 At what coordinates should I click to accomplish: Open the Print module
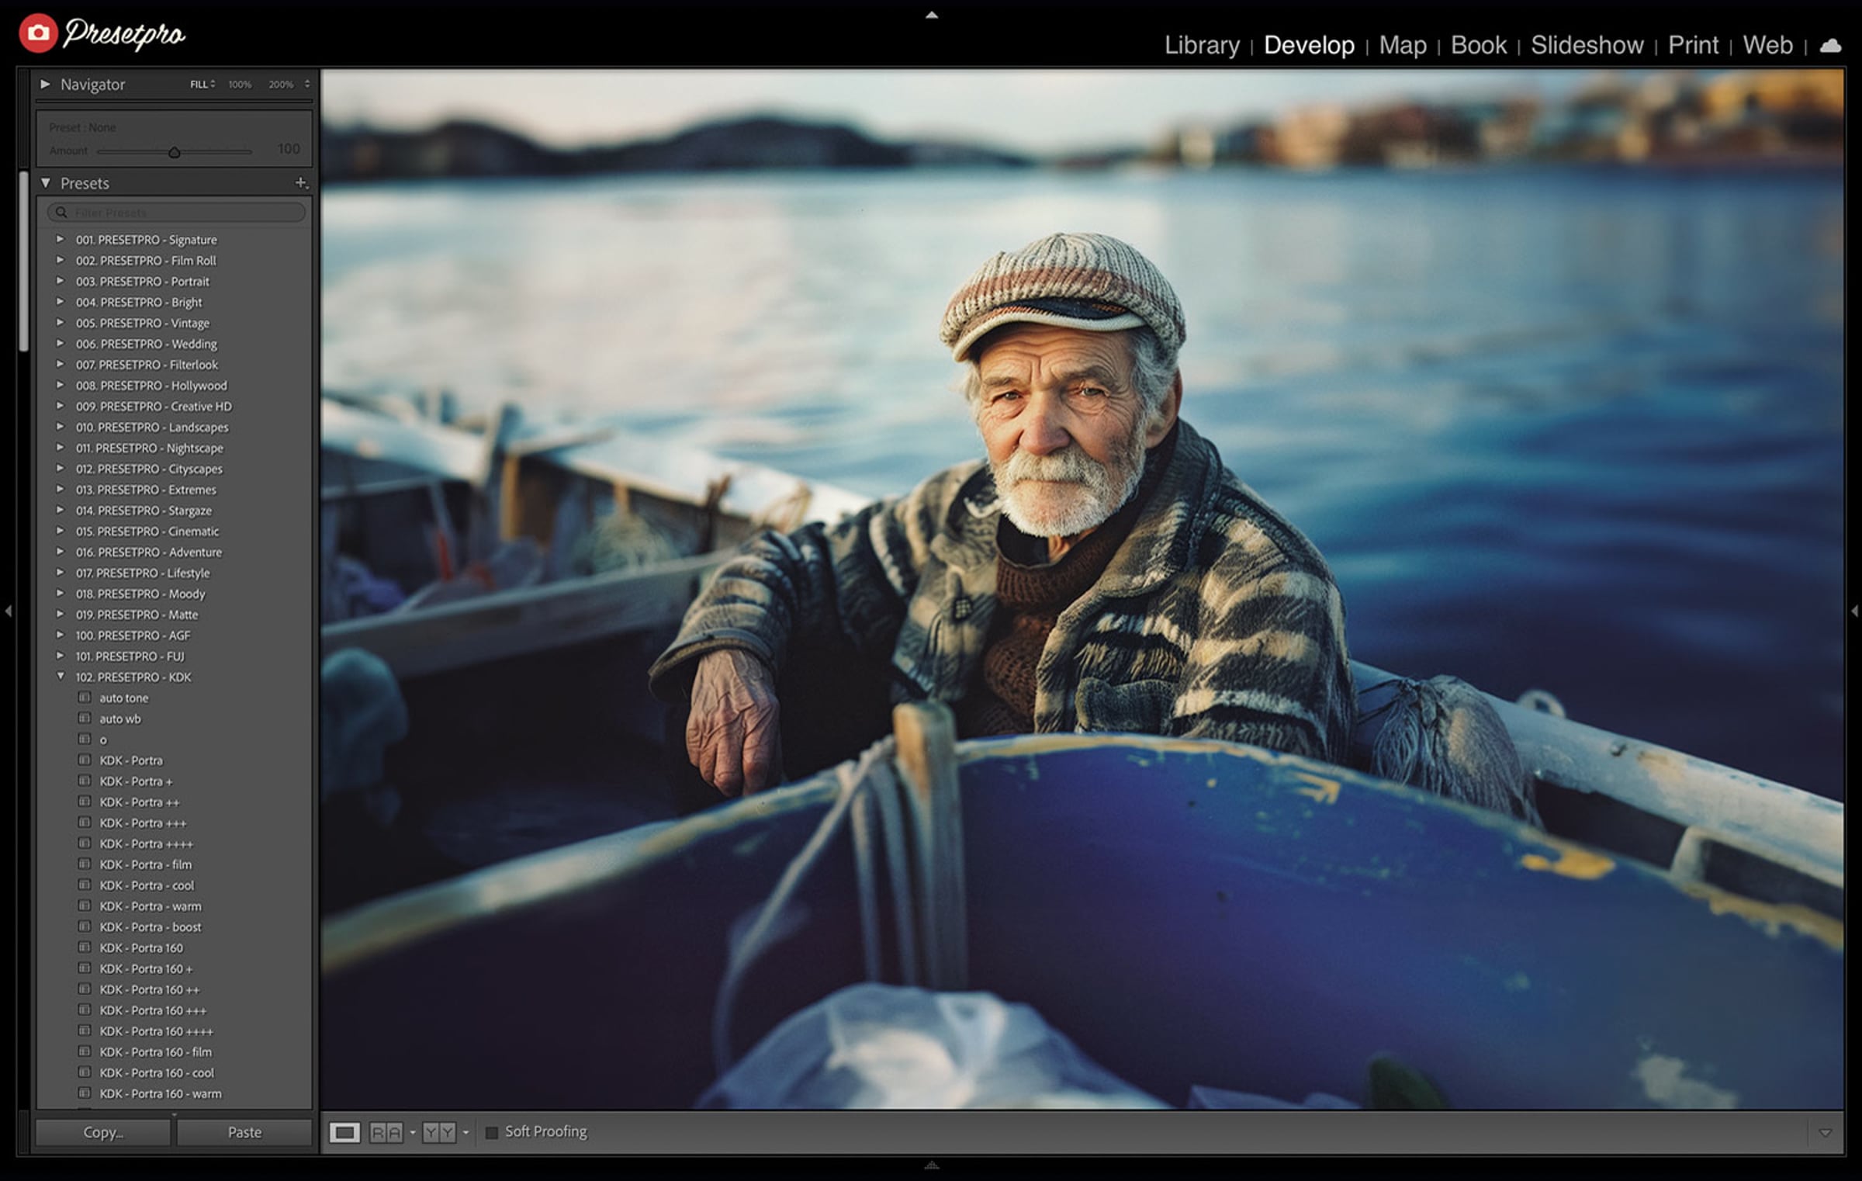click(1693, 45)
